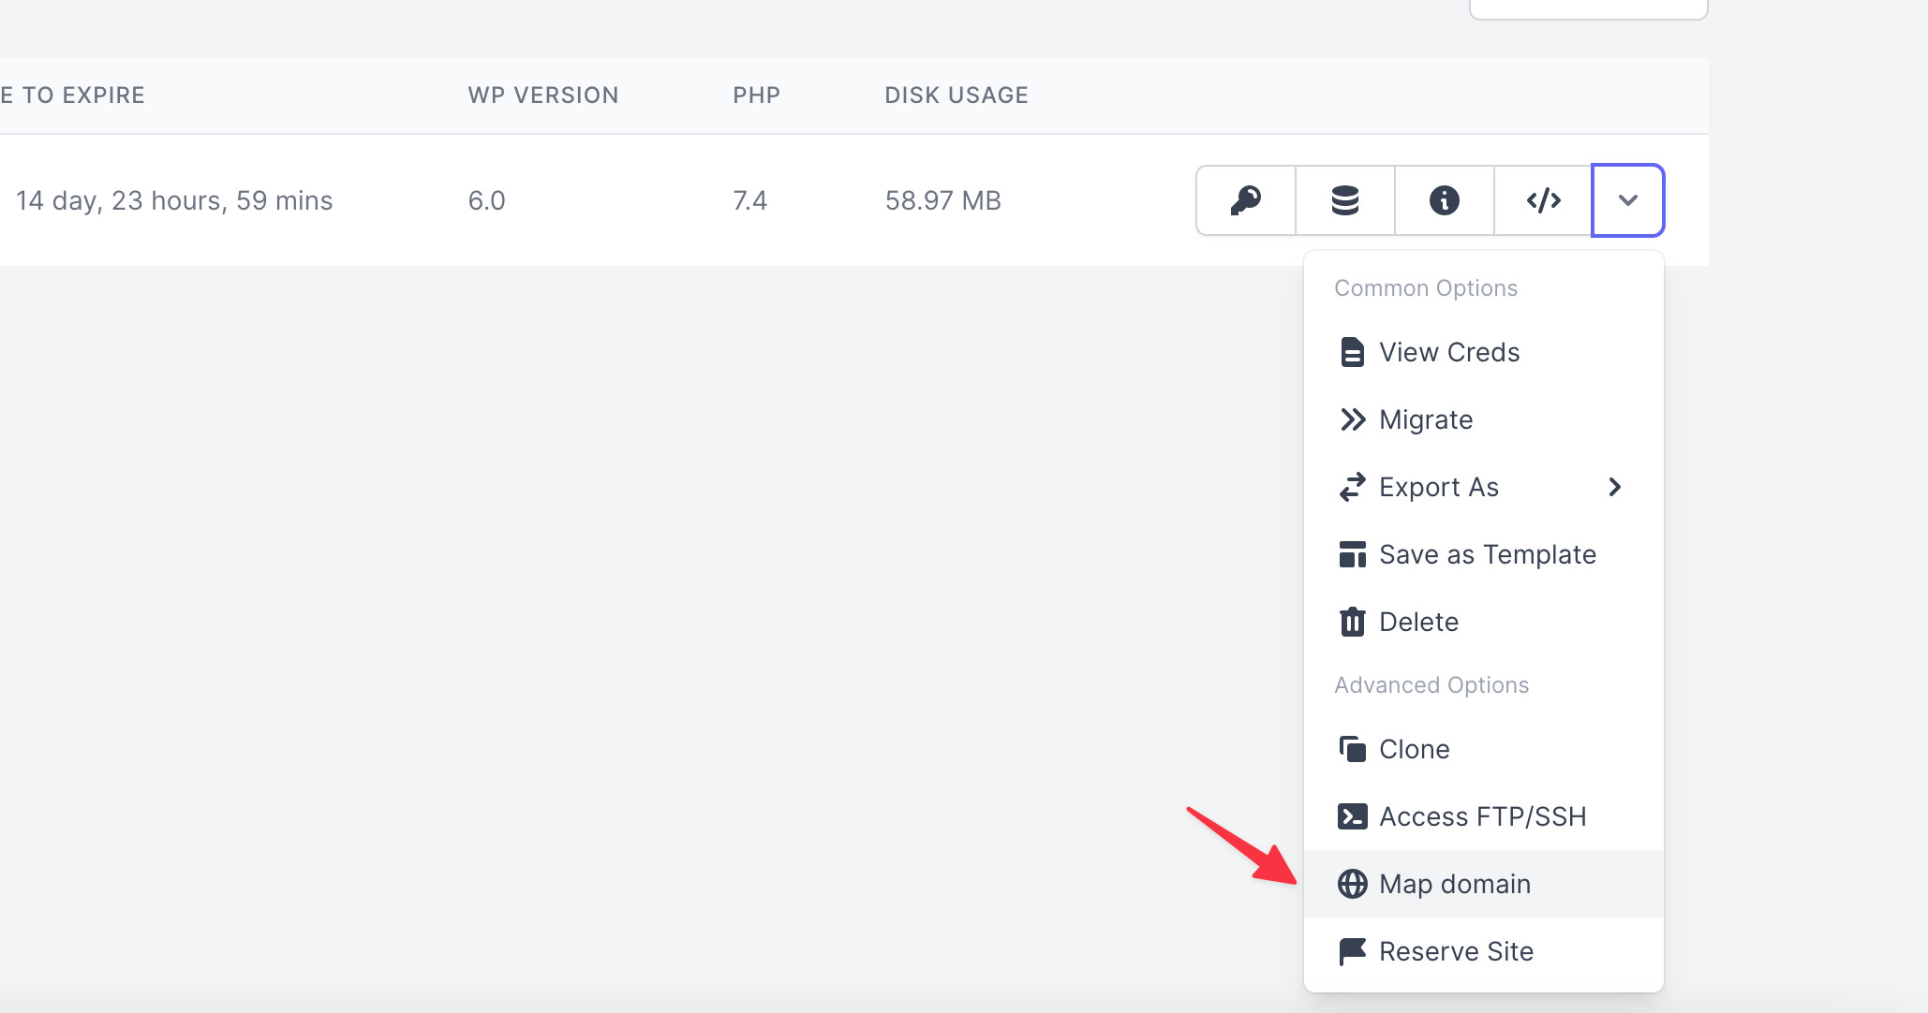The width and height of the screenshot is (1928, 1013).
Task: Click the Map domain globe icon
Action: point(1353,884)
